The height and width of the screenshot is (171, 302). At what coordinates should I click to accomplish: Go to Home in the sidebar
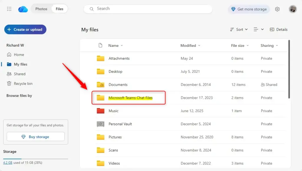click(x=19, y=54)
